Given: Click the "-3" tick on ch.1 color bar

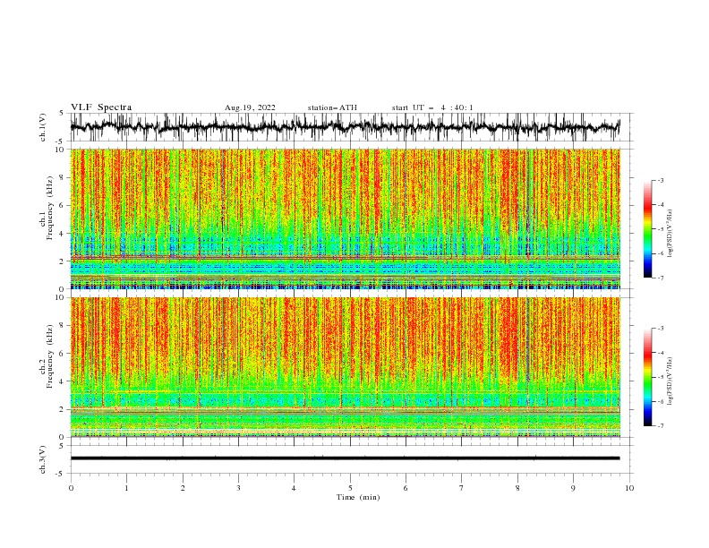Looking at the screenshot, I should click(x=660, y=180).
